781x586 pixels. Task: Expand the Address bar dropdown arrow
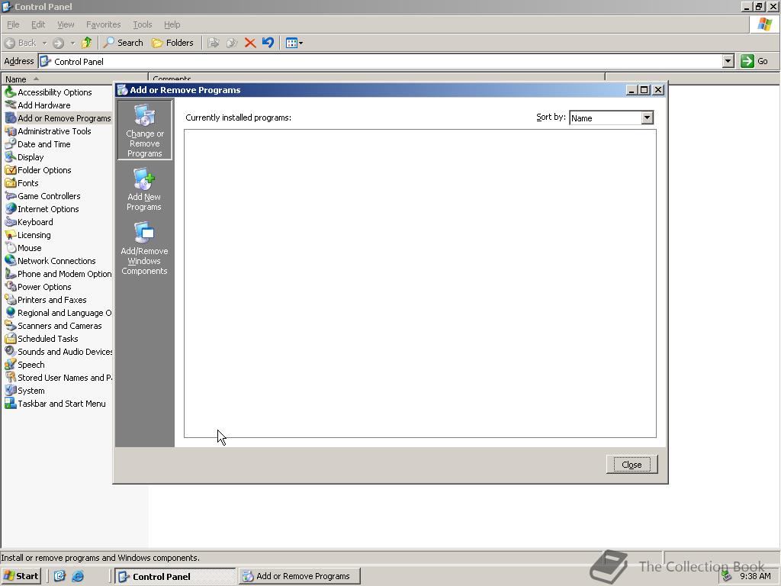[x=728, y=61]
